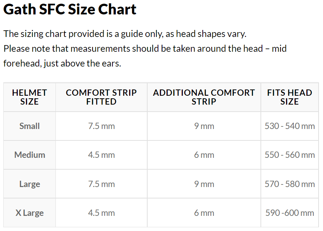This screenshot has height=231, width=323.
Task: Click the 570 - 580 mm head size cell
Action: (290, 184)
